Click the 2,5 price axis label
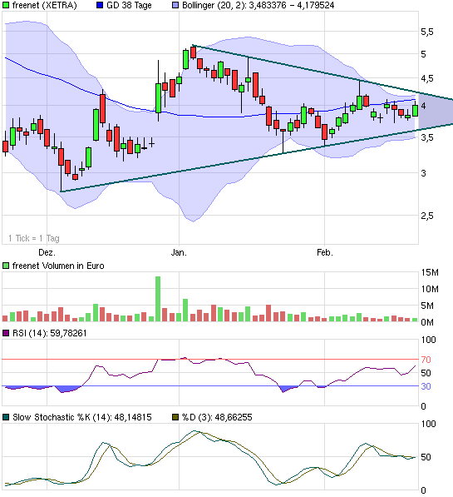 pyautogui.click(x=427, y=216)
